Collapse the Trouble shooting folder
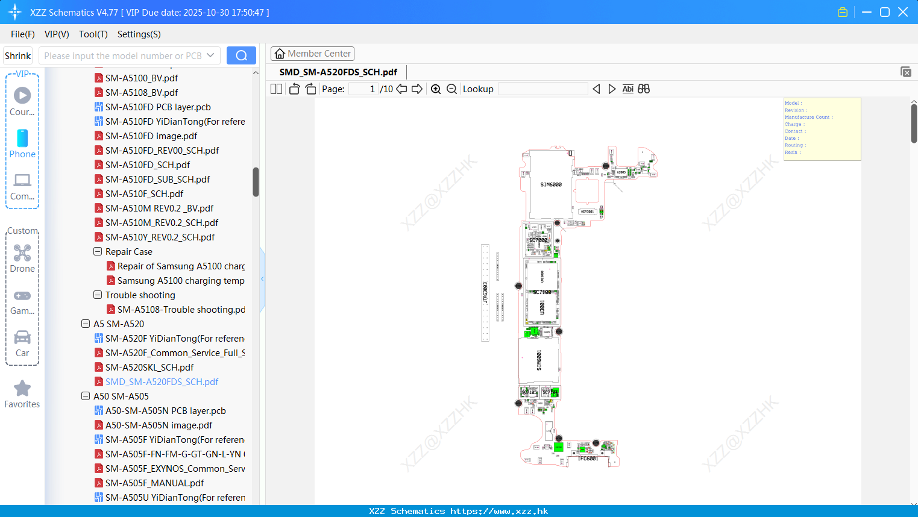The width and height of the screenshot is (918, 517). pyautogui.click(x=98, y=295)
